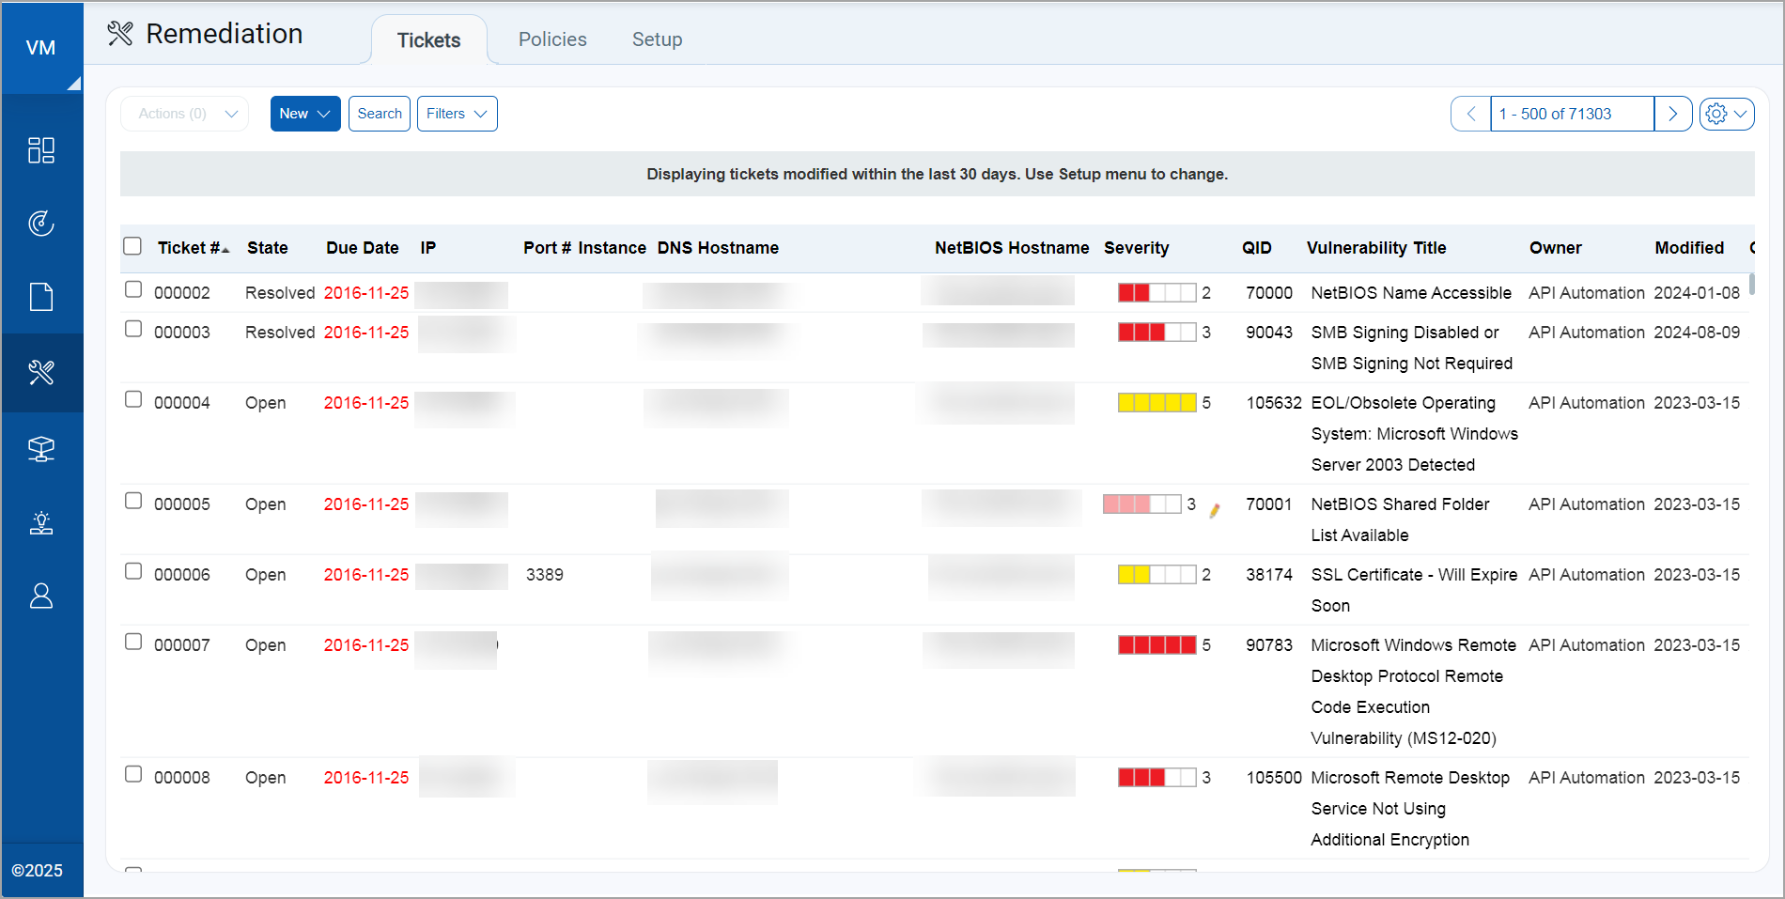1785x899 pixels.
Task: Click the Search button
Action: tap(380, 114)
